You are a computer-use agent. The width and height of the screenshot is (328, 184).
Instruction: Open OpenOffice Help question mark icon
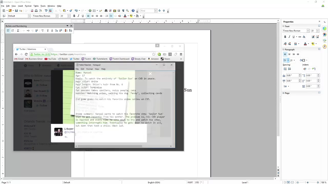tap(133, 11)
